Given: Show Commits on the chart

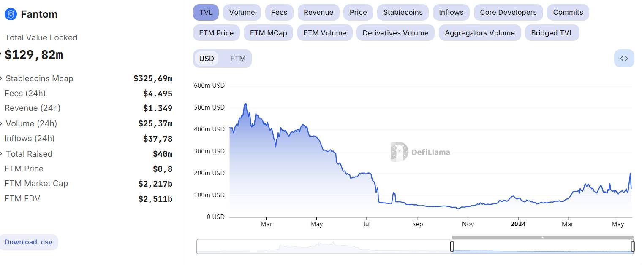Looking at the screenshot, I should [568, 12].
